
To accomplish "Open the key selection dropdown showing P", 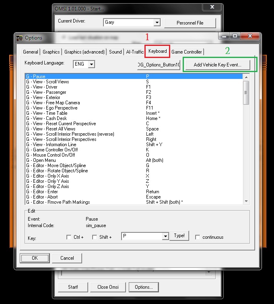I will [x=165, y=236].
